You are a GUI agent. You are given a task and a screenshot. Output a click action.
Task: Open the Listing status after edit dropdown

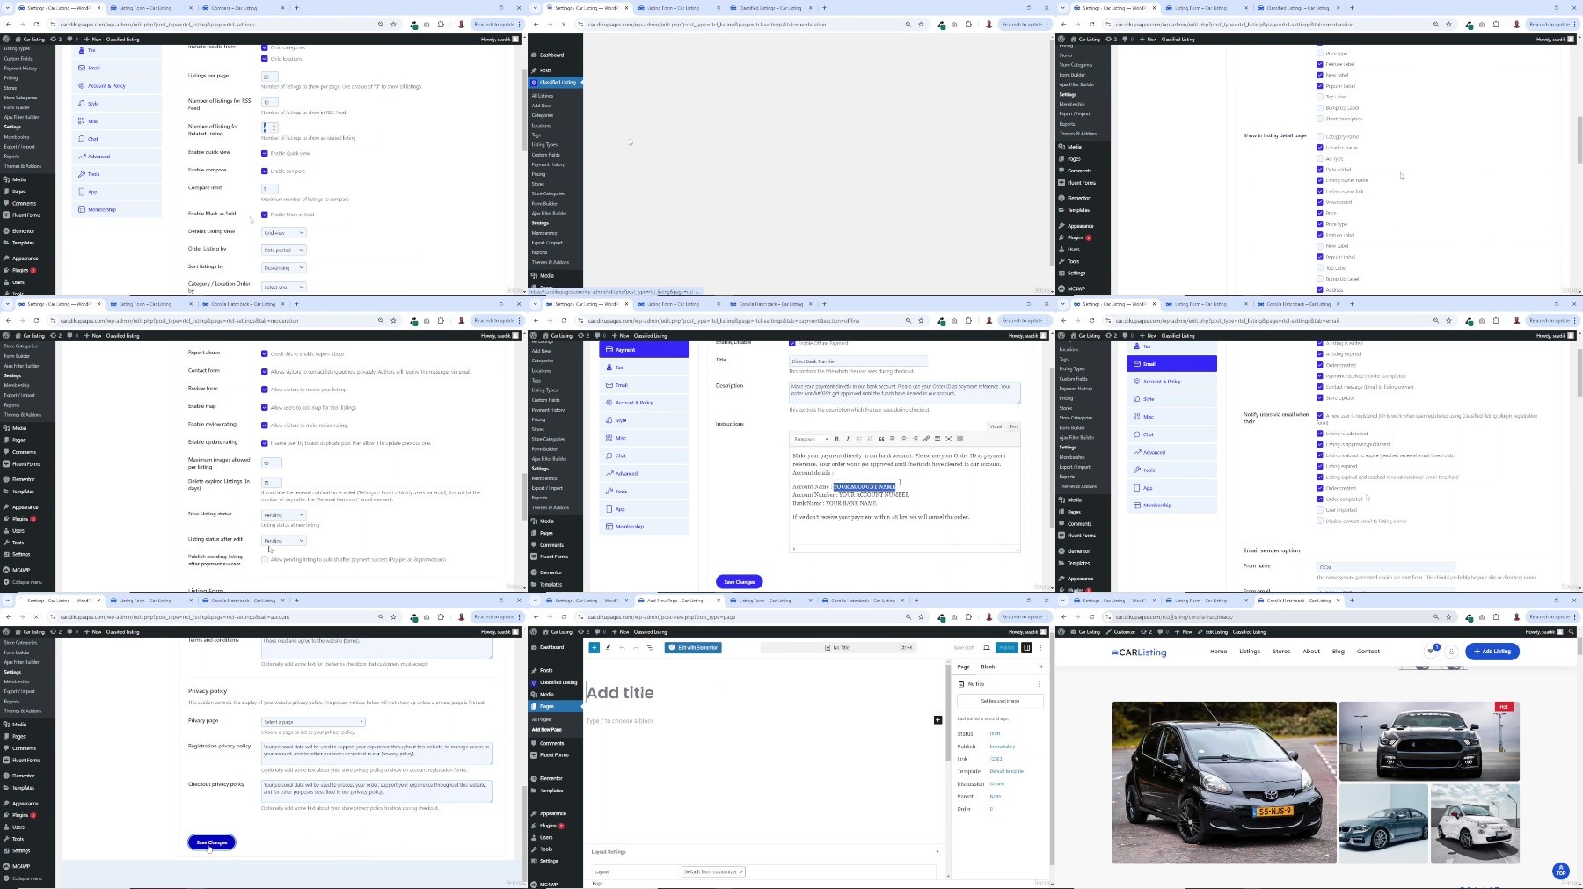pyautogui.click(x=283, y=540)
